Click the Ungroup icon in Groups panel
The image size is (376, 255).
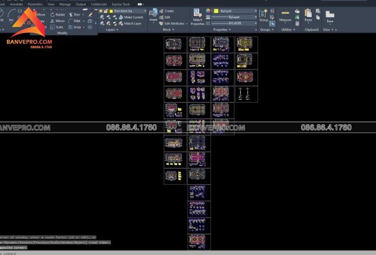[272, 11]
